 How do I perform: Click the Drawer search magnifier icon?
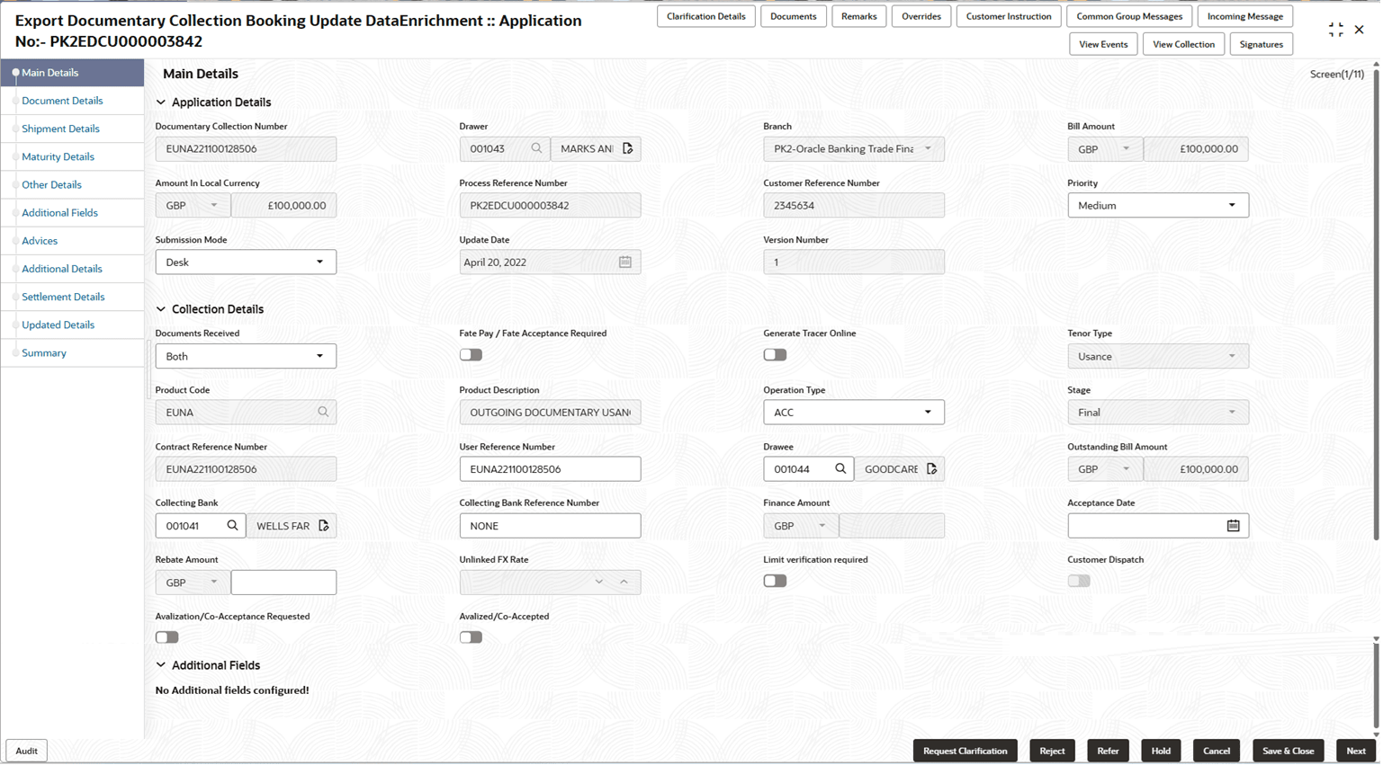pos(536,148)
